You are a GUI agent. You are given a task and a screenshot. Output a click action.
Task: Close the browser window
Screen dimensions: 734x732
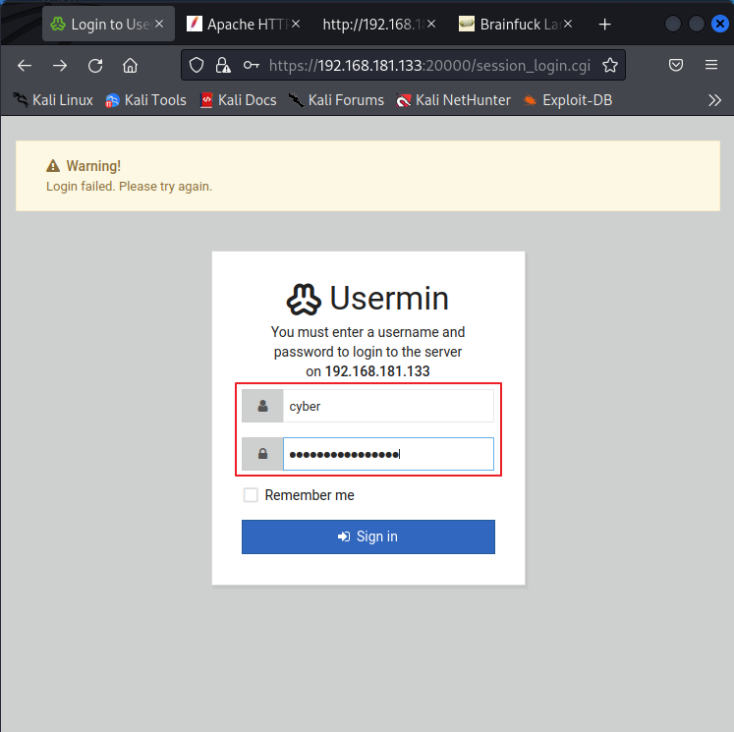(x=720, y=24)
